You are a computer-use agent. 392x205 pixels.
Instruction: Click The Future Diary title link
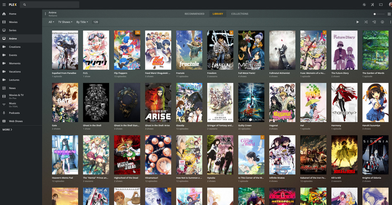(x=340, y=73)
